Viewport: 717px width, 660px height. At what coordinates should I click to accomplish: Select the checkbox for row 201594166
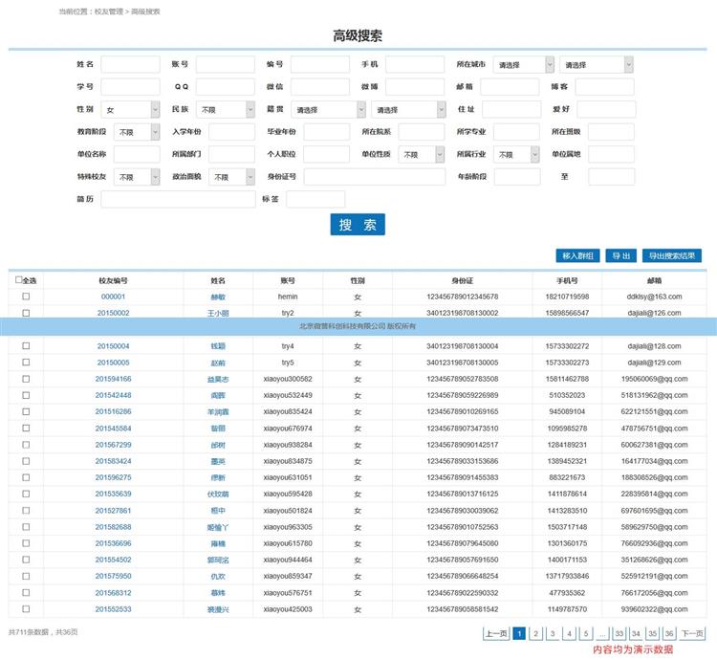[26, 379]
